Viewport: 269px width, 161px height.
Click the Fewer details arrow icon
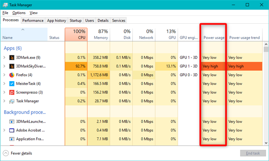tap(6, 153)
